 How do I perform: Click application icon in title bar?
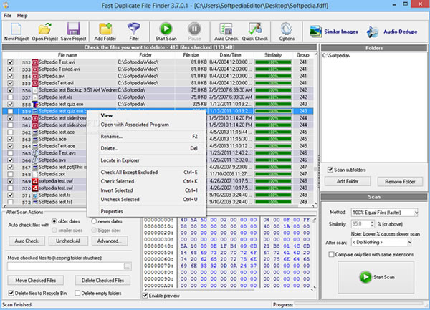(6, 5)
